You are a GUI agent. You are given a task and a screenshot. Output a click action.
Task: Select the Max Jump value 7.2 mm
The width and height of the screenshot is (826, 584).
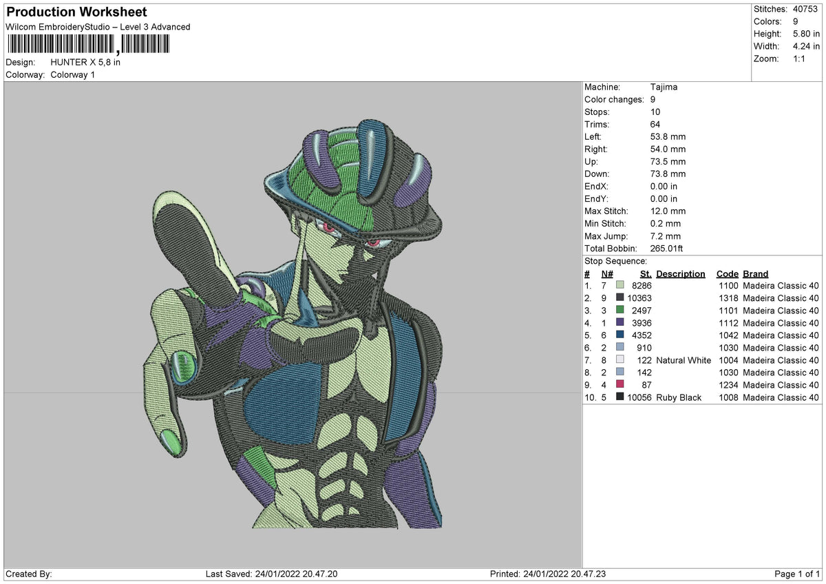coord(666,236)
